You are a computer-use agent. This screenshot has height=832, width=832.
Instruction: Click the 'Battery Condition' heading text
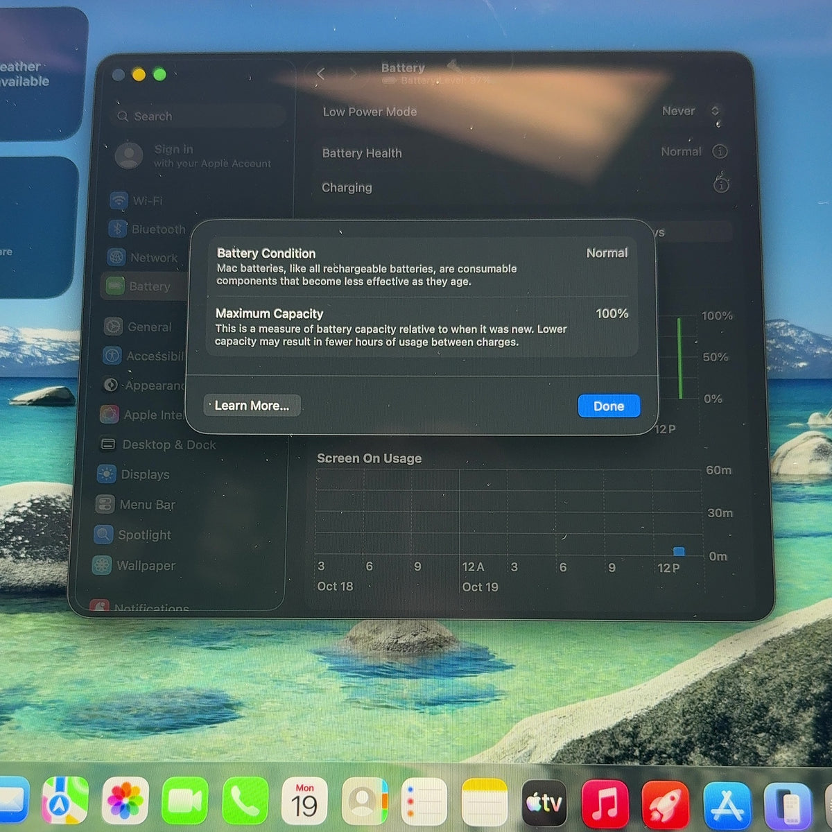click(266, 254)
